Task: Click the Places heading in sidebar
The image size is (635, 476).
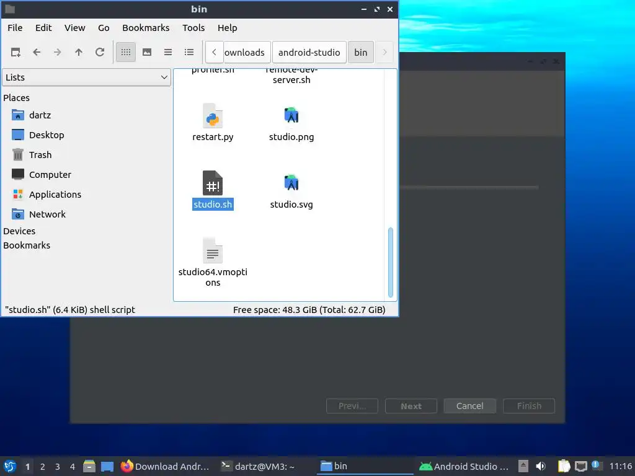Action: [x=16, y=97]
